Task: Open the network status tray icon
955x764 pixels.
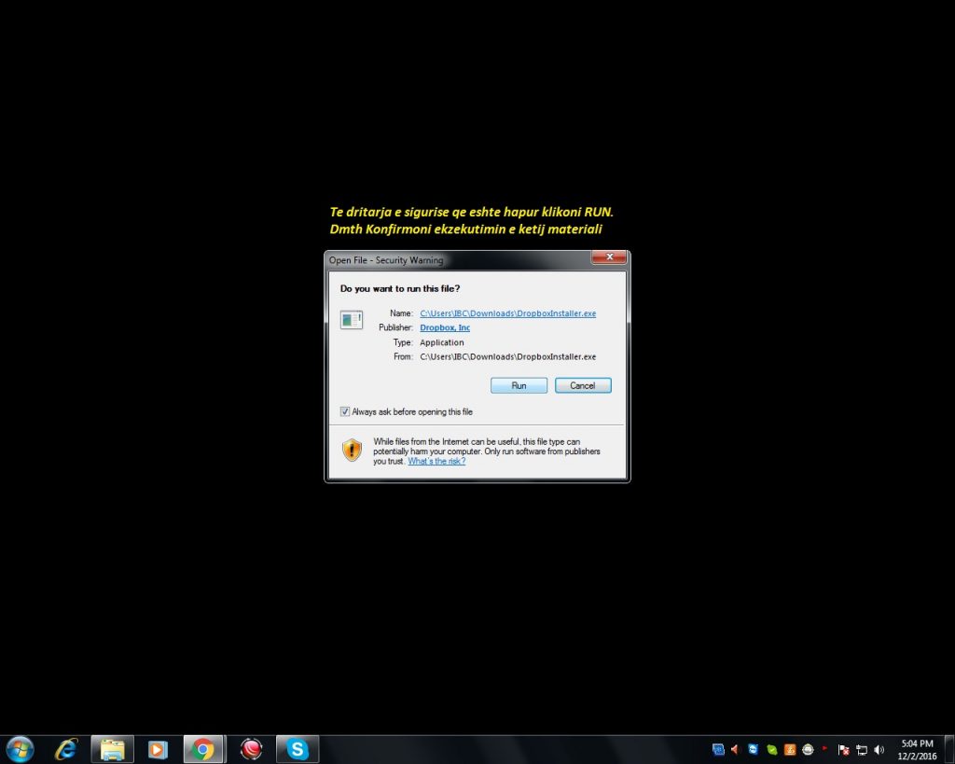Action: click(x=861, y=750)
